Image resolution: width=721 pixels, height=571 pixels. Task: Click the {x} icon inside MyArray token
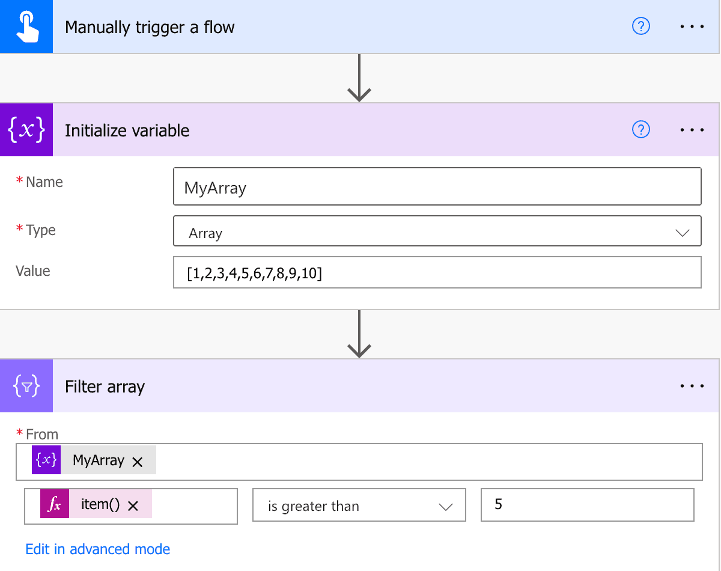coord(46,460)
